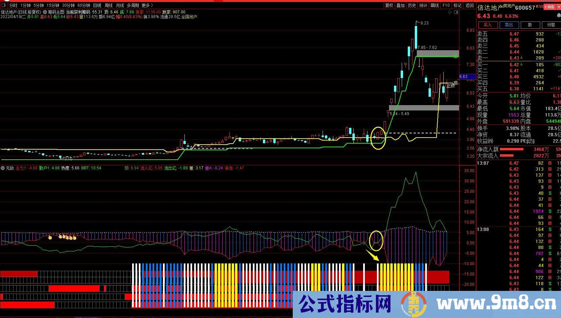
Task: Switch to the 15分钟 period tab
Action: click(53, 5)
